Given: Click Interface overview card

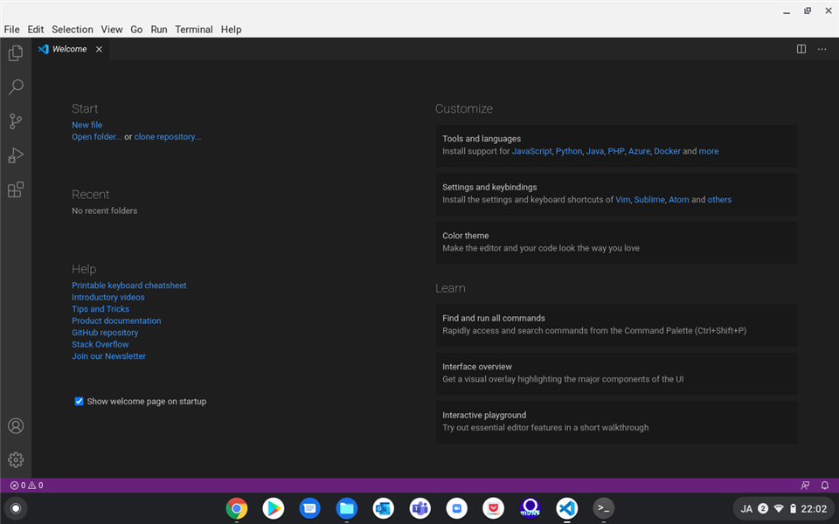Looking at the screenshot, I should (616, 373).
